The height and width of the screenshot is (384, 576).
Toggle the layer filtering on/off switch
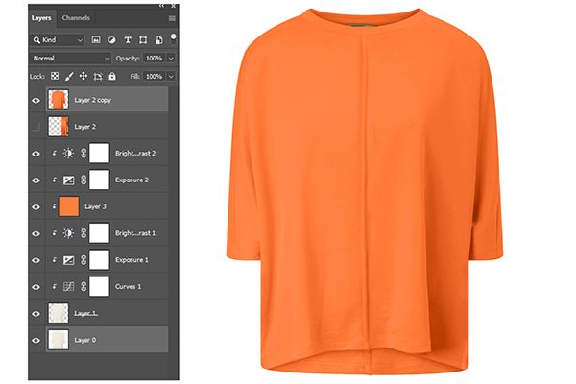pos(173,38)
